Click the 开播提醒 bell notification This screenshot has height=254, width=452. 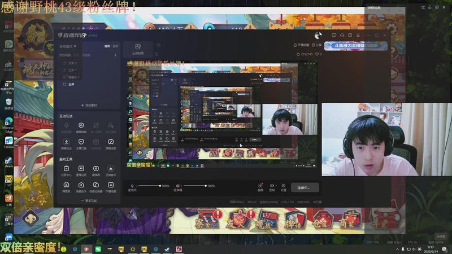[x=301, y=45]
